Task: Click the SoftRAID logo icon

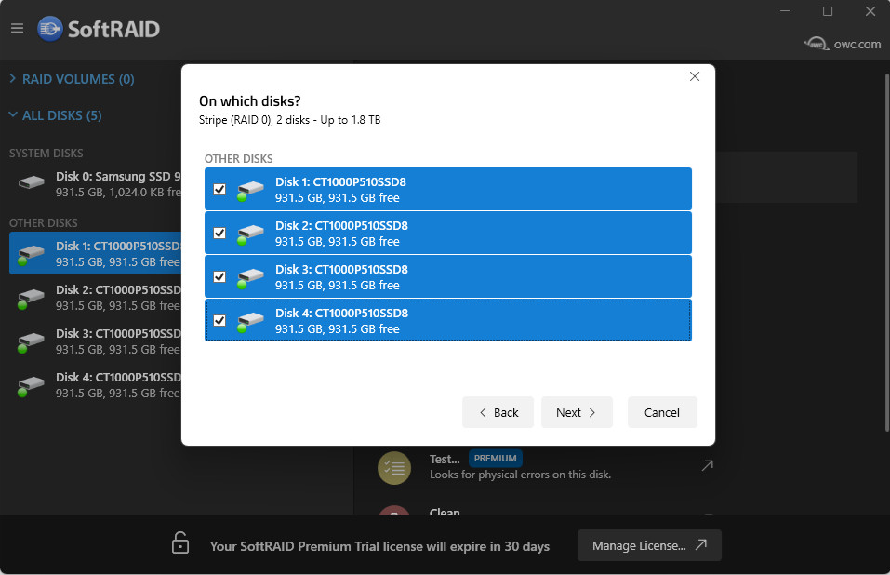Action: click(x=50, y=29)
